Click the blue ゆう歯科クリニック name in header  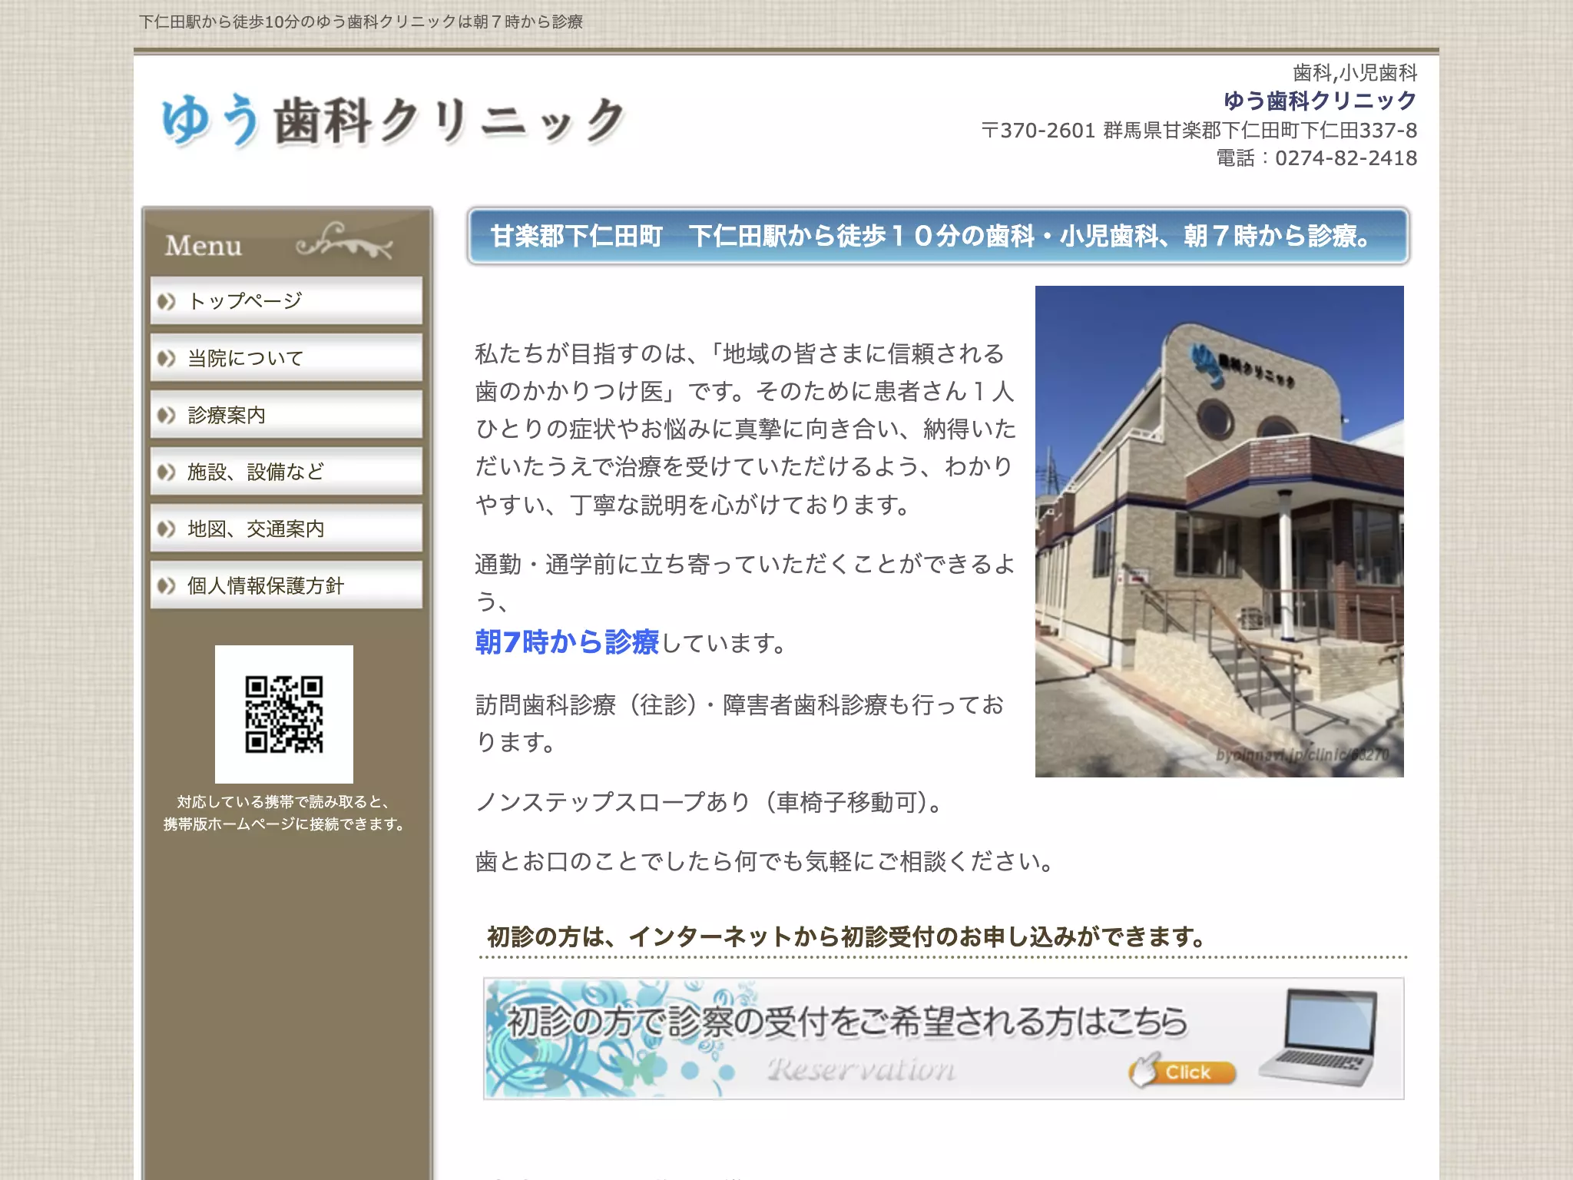coord(1320,101)
